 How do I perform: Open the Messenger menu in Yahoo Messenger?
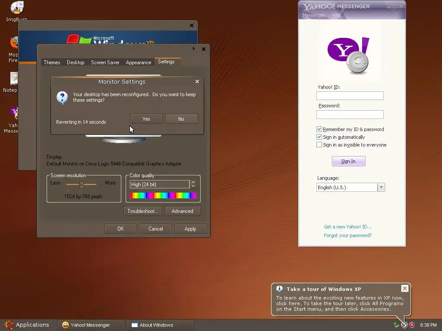tap(313, 15)
